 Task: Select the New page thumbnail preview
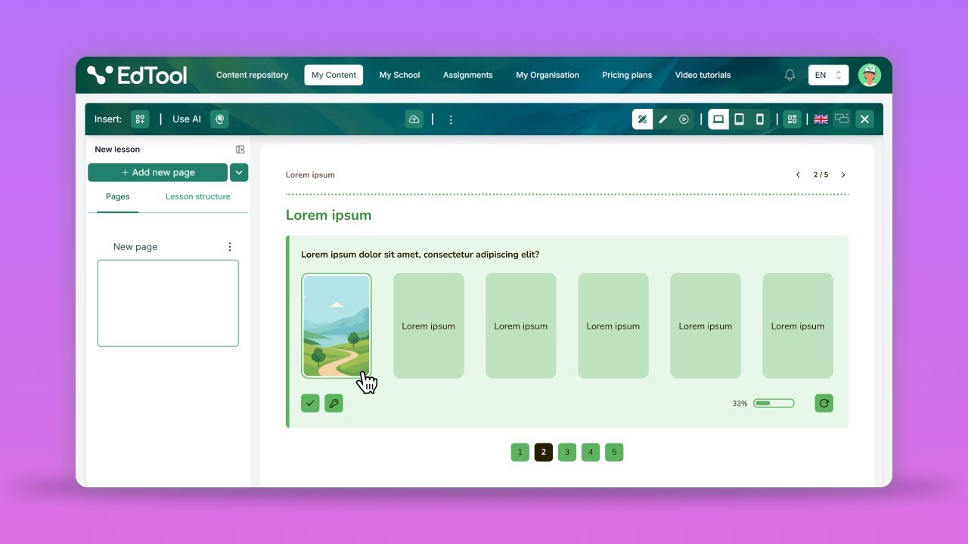[168, 303]
